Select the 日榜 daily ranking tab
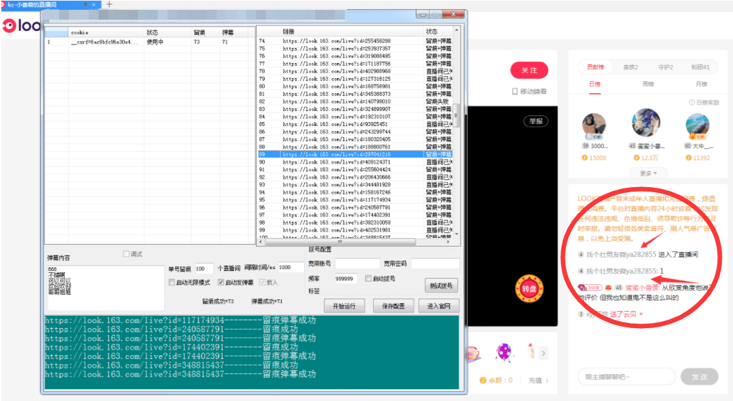The height and width of the screenshot is (401, 733). pos(594,85)
